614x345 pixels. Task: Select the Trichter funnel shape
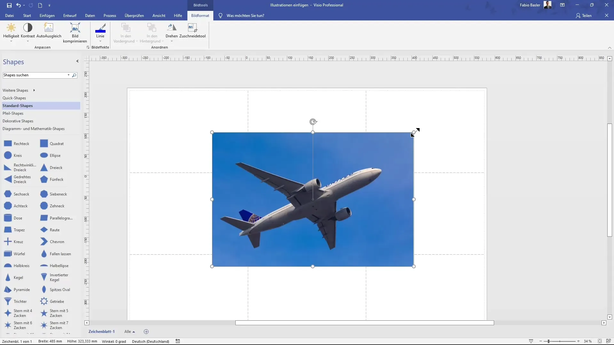coord(15,302)
